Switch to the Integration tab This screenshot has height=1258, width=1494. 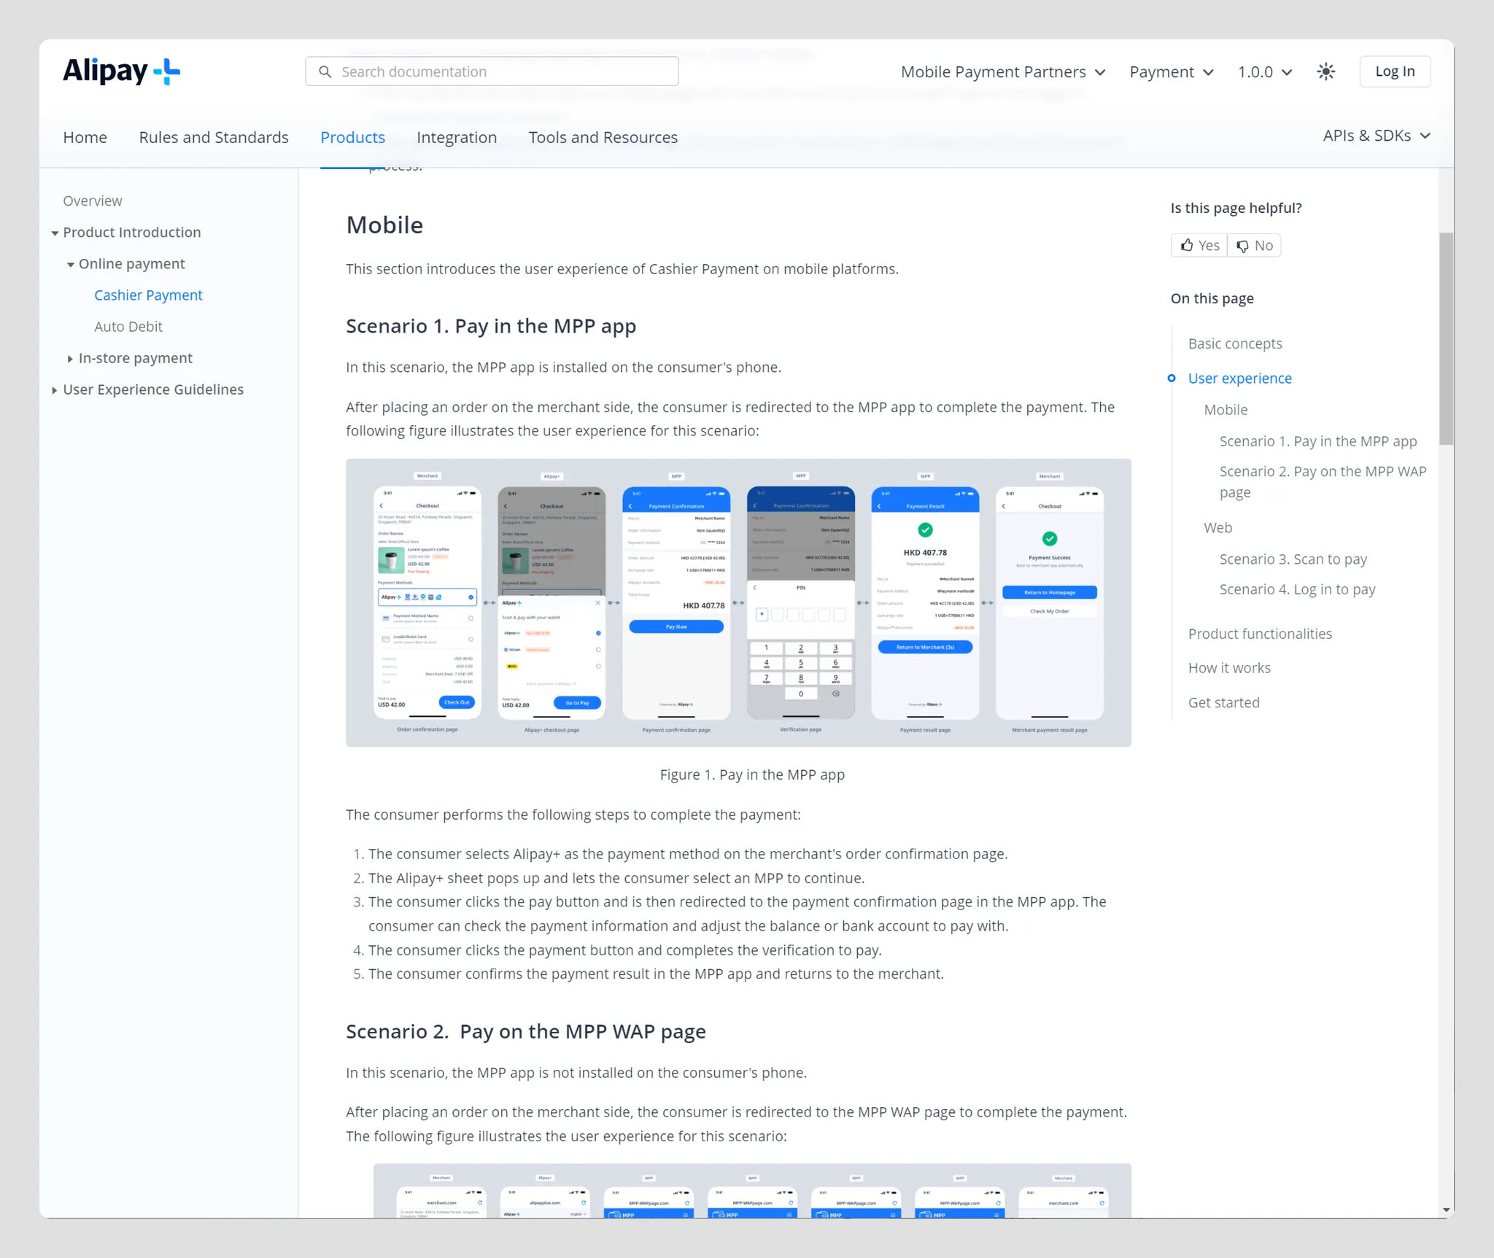coord(457,137)
